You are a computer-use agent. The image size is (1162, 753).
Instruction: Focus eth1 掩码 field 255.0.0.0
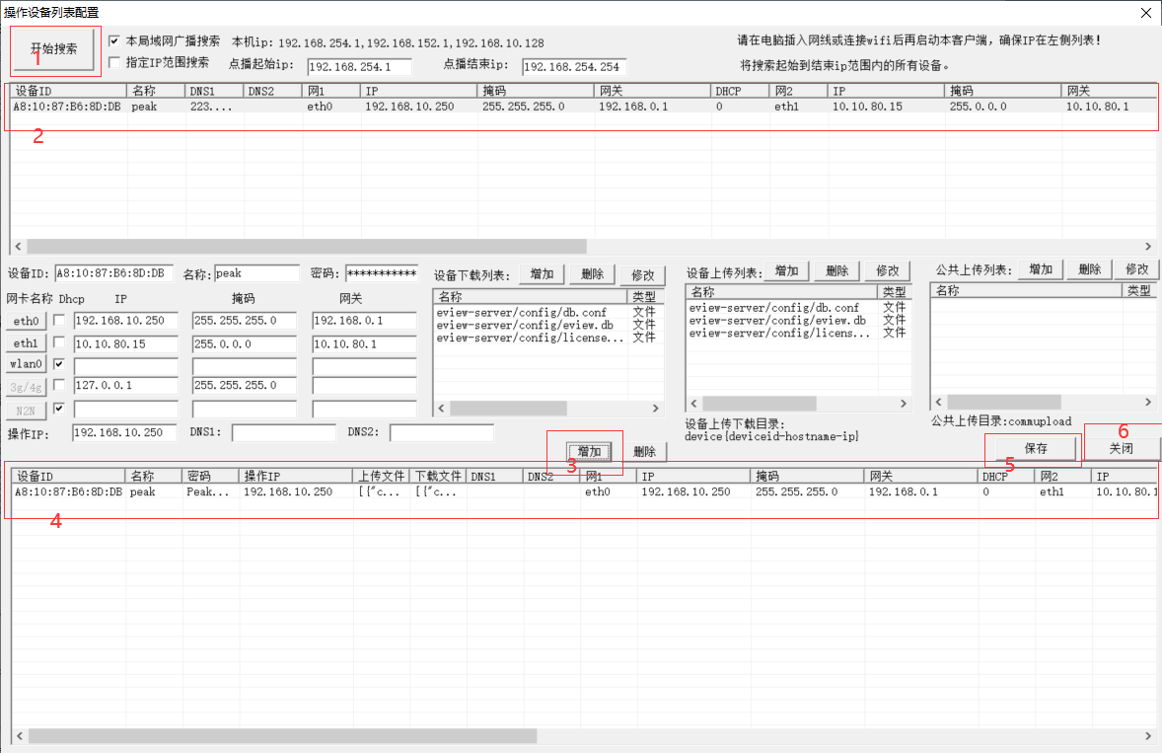tap(245, 344)
